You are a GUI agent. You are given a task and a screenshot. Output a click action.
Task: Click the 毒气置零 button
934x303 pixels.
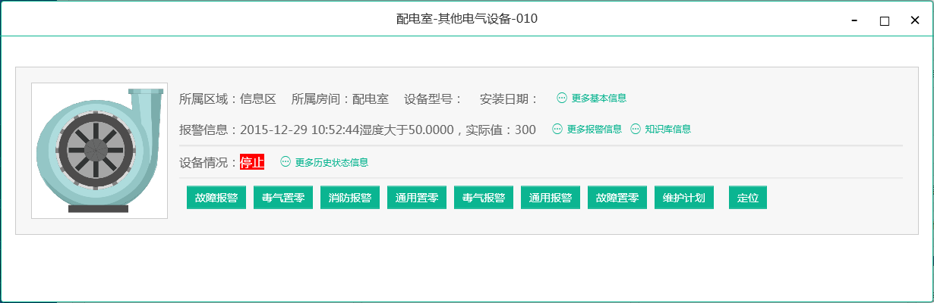[283, 198]
